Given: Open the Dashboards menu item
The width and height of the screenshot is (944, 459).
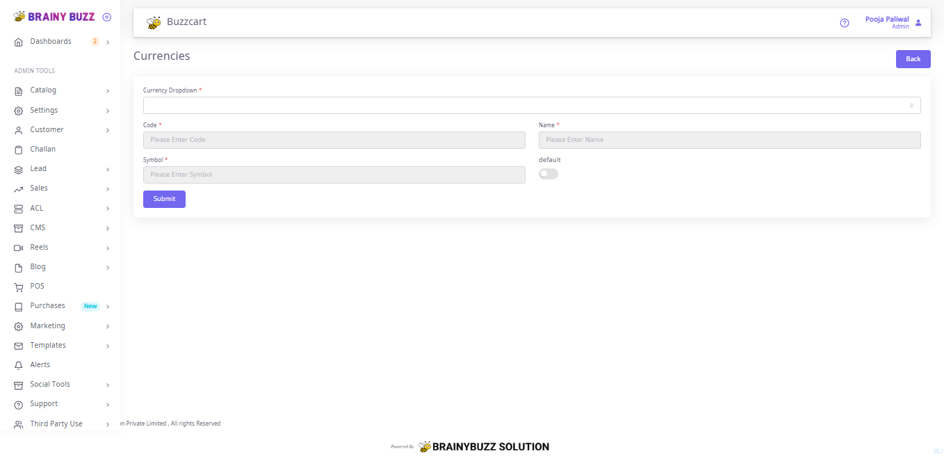Looking at the screenshot, I should pyautogui.click(x=51, y=42).
